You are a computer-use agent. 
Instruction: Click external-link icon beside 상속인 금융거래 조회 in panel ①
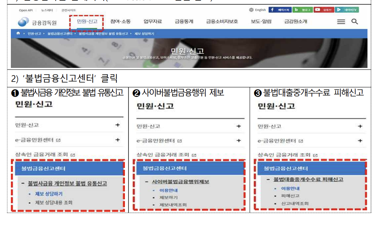tap(73, 155)
